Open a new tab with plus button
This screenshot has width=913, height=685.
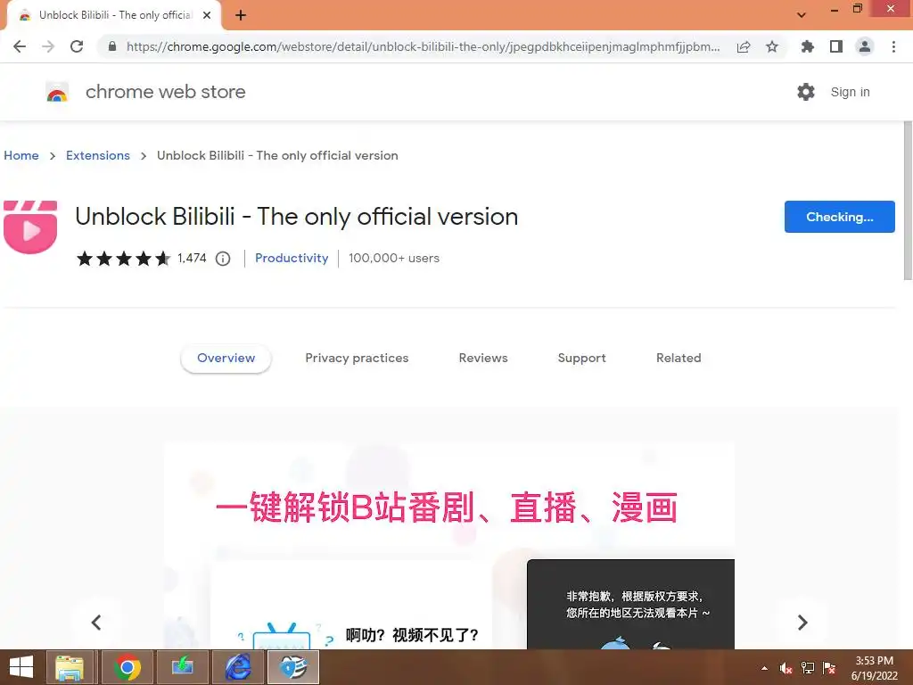(x=241, y=15)
